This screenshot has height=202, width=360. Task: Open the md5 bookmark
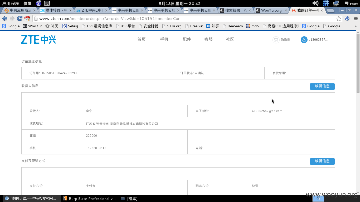click(252, 26)
